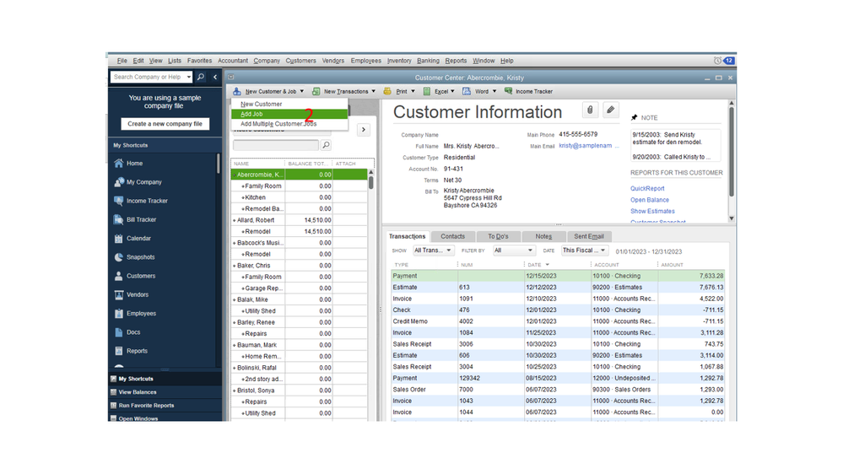This screenshot has width=843, height=474.
Task: Select Check 476 transaction row
Action: (558, 310)
